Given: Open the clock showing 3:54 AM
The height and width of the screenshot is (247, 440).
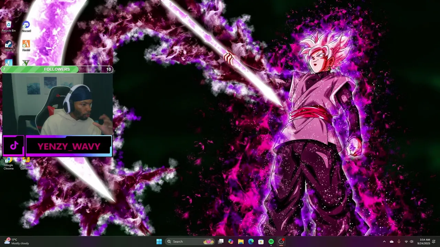Looking at the screenshot, I should tap(423, 242).
